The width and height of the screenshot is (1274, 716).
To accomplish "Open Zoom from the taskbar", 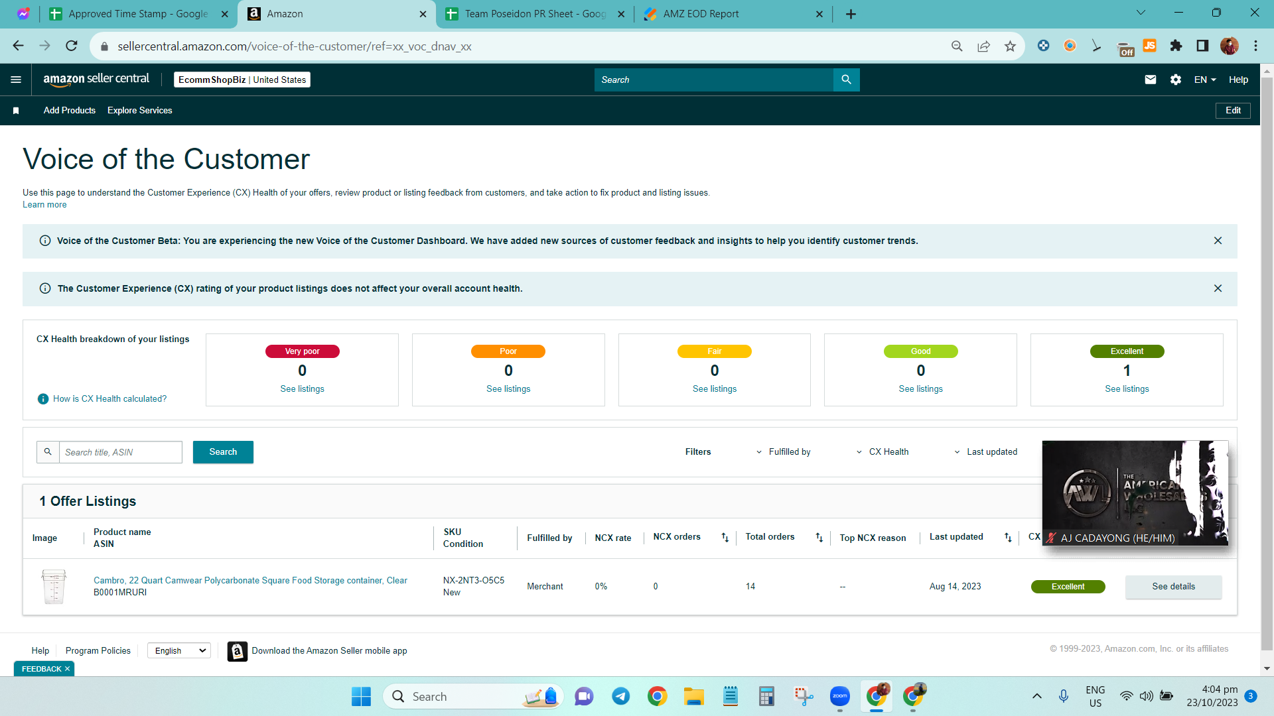I will point(839,697).
